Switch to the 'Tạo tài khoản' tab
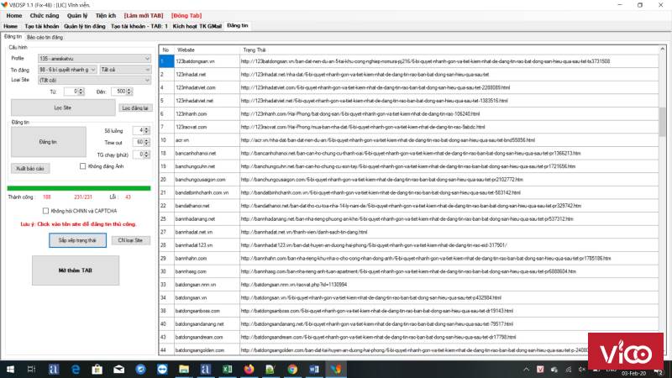 41,26
